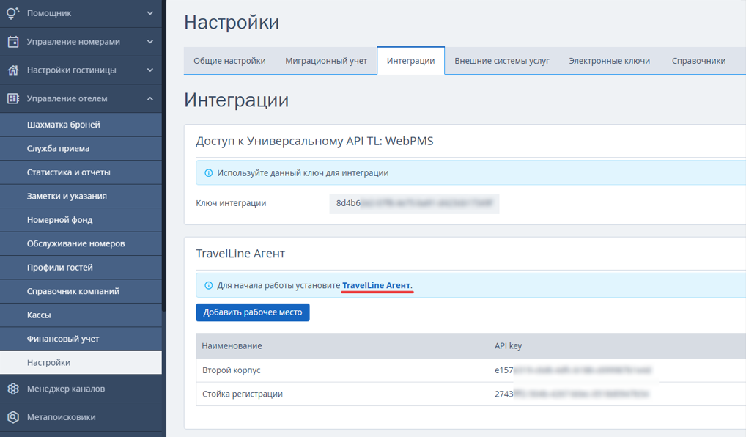Image resolution: width=746 pixels, height=437 pixels.
Task: Expand the Управление номерами chevron
Action: click(x=150, y=41)
